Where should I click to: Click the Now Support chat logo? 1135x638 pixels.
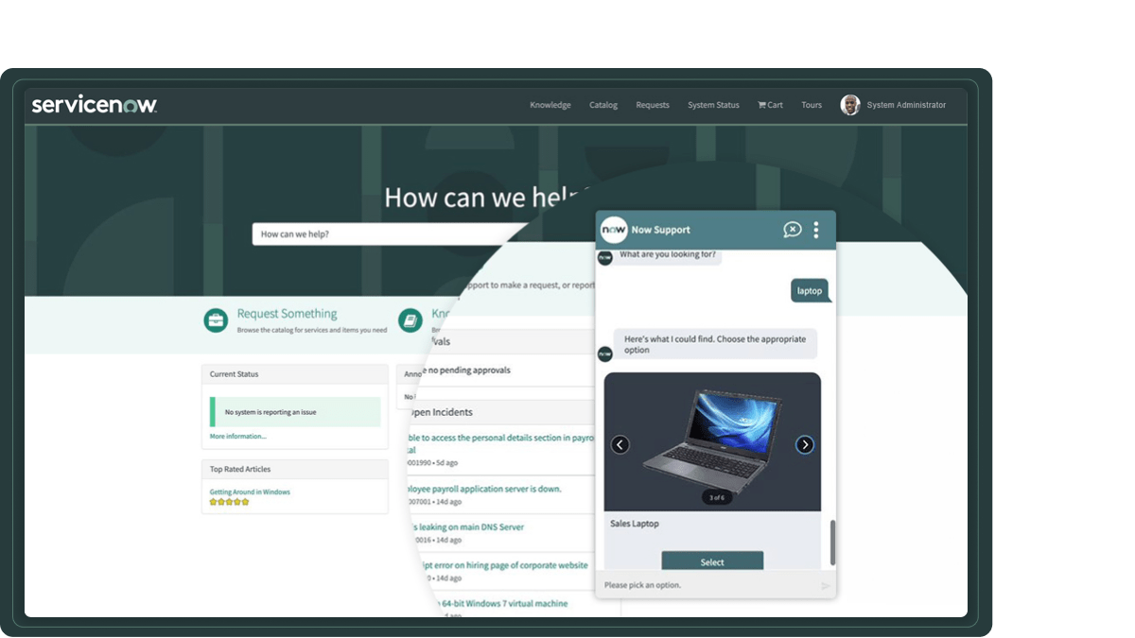tap(614, 230)
